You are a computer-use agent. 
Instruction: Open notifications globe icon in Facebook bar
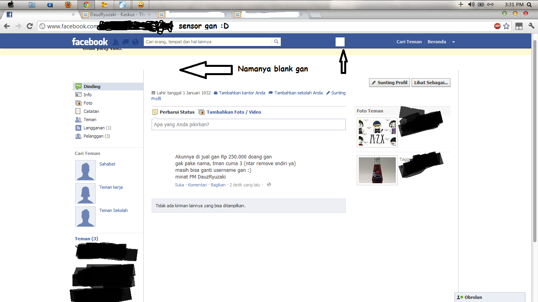pos(135,42)
